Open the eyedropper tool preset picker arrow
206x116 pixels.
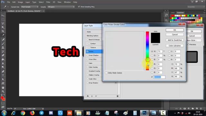coord(8,7)
